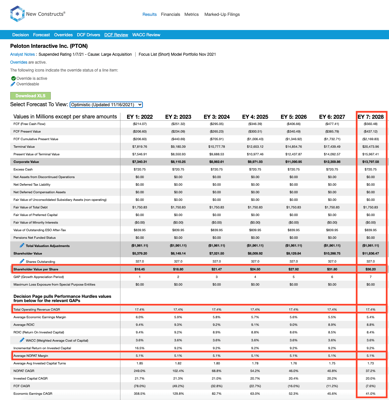This screenshot has width=389, height=400.
Task: Open the Analyst Notes link
Action: tap(22, 54)
